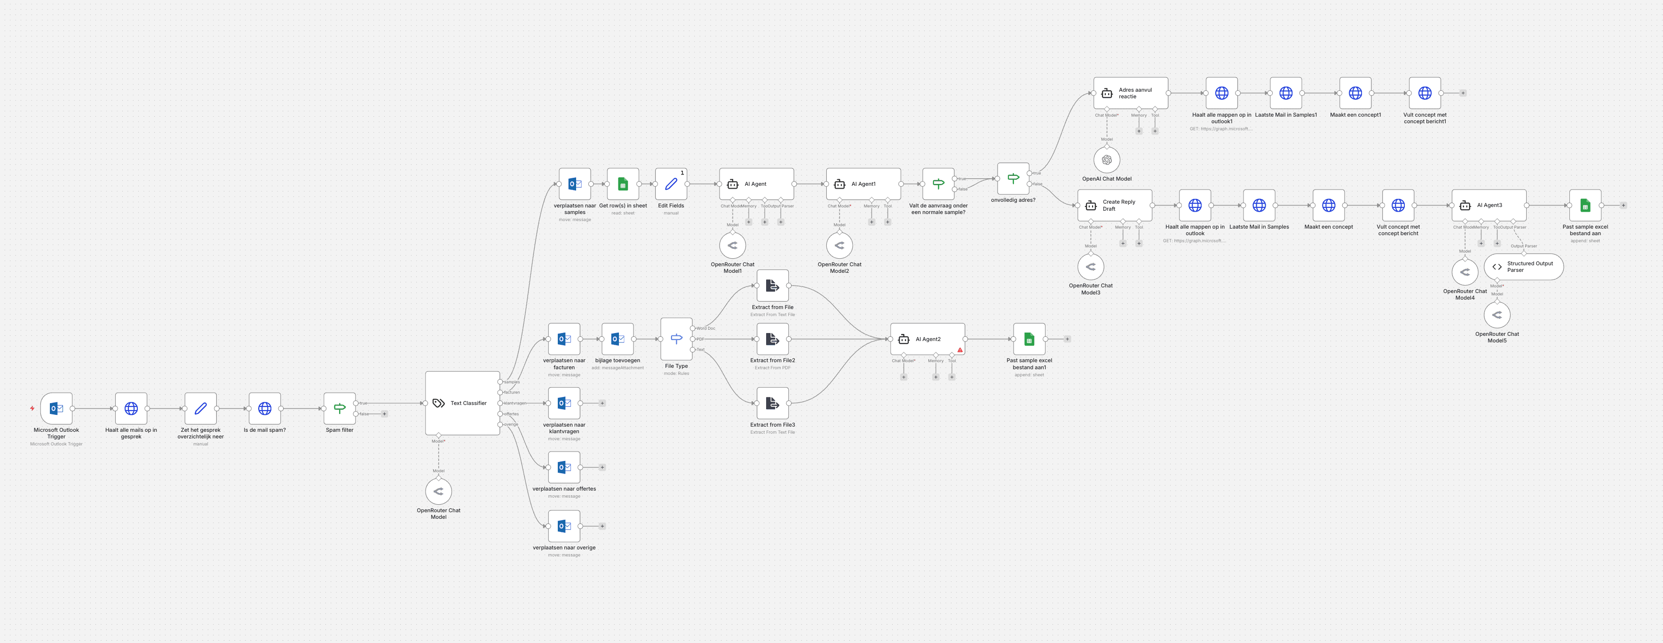Select the File Type switch node
Viewport: 1663px width, 643px height.
(x=677, y=339)
